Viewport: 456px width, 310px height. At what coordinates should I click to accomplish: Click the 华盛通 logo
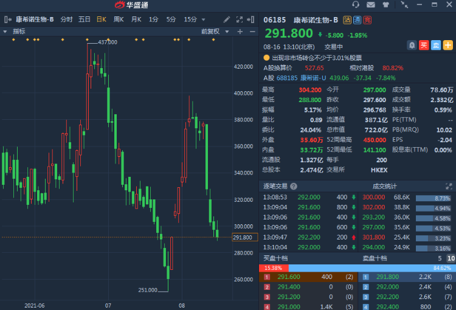pyautogui.click(x=131, y=5)
